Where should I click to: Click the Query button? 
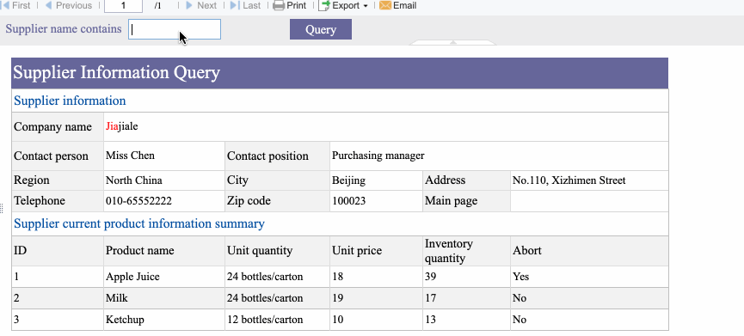click(321, 29)
